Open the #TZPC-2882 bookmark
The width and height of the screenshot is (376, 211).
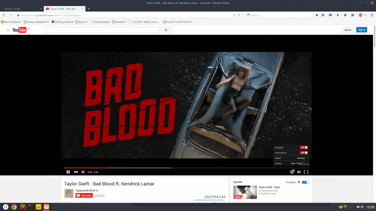click(145, 22)
